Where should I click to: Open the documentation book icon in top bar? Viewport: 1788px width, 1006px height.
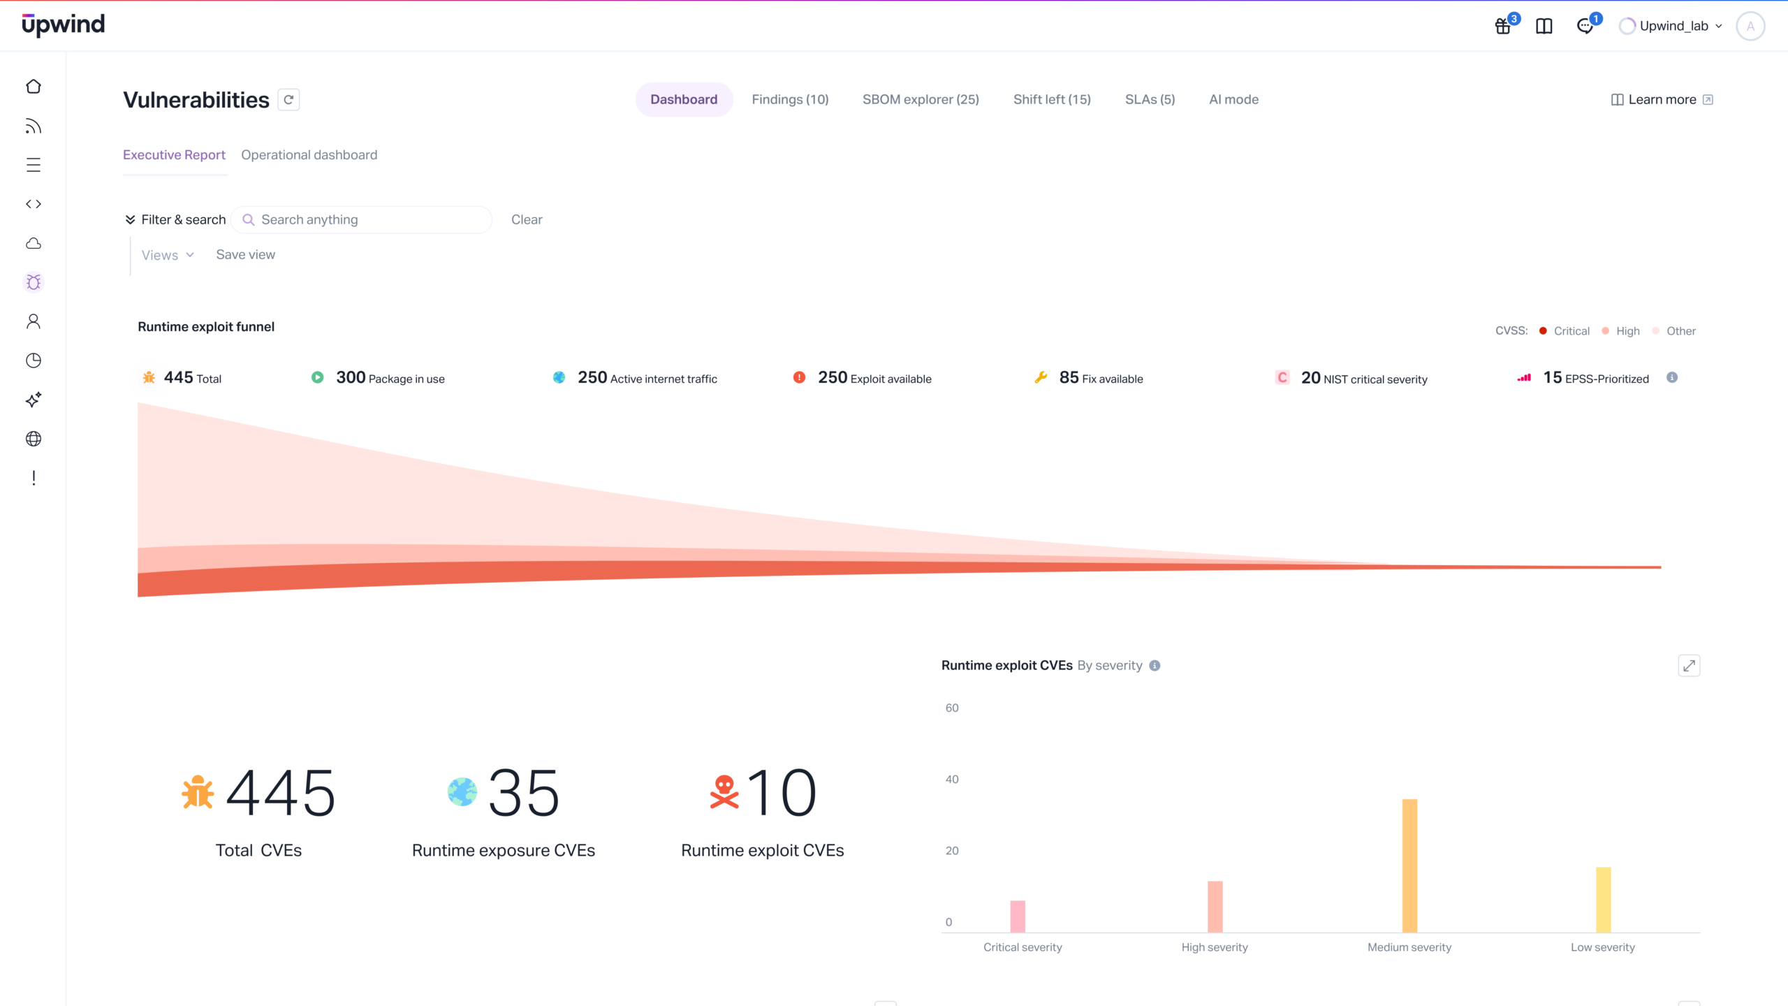coord(1544,26)
